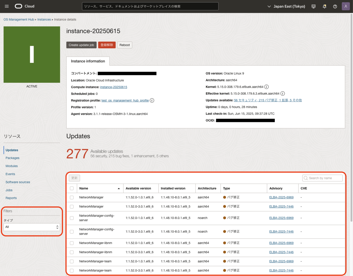353x276 pixels.
Task: Click the Architecture column header
Action: pos(207,189)
